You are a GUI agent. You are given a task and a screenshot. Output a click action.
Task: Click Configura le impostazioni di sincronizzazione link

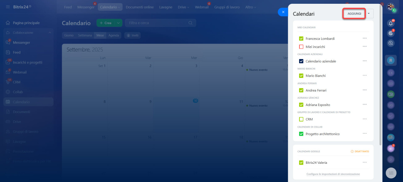click(333, 174)
